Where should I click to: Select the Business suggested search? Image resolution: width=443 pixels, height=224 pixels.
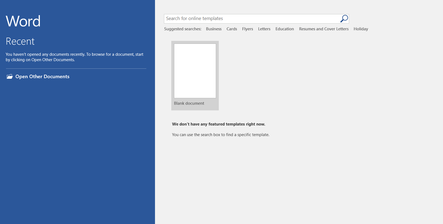(x=214, y=29)
